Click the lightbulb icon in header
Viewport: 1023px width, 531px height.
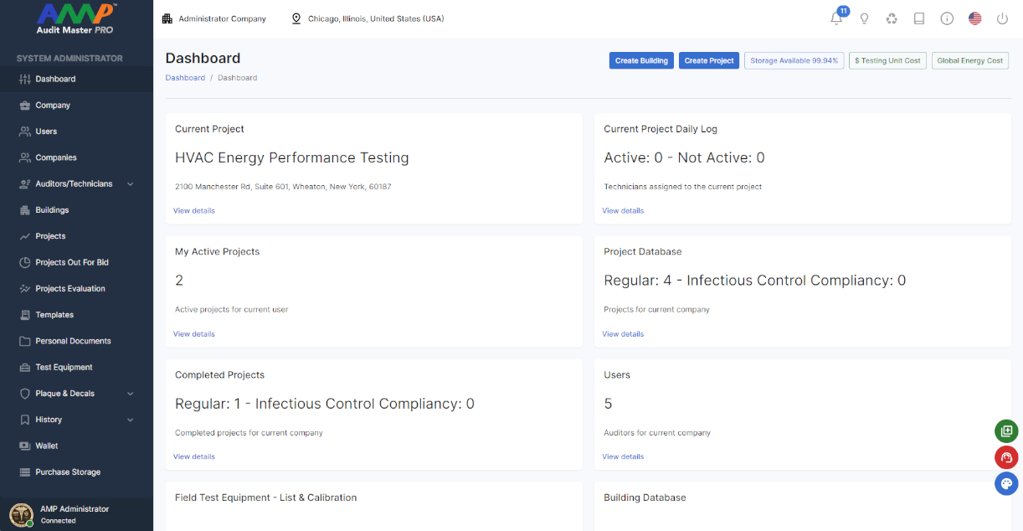coord(865,18)
